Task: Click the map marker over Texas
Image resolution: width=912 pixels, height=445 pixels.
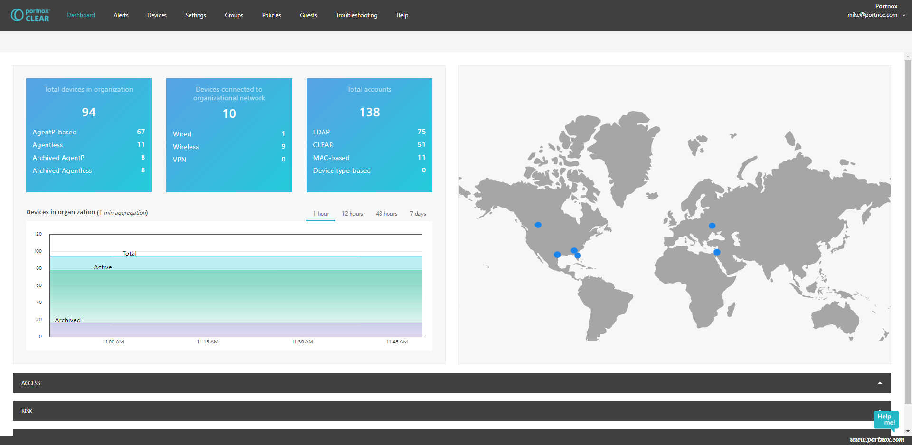Action: pyautogui.click(x=557, y=255)
